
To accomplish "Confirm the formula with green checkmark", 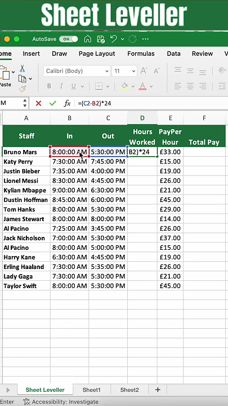I will (x=53, y=103).
